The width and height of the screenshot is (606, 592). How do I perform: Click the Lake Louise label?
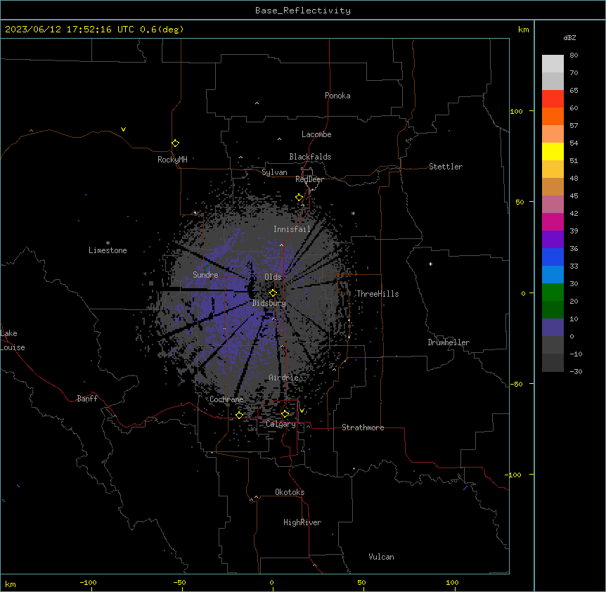(13, 340)
